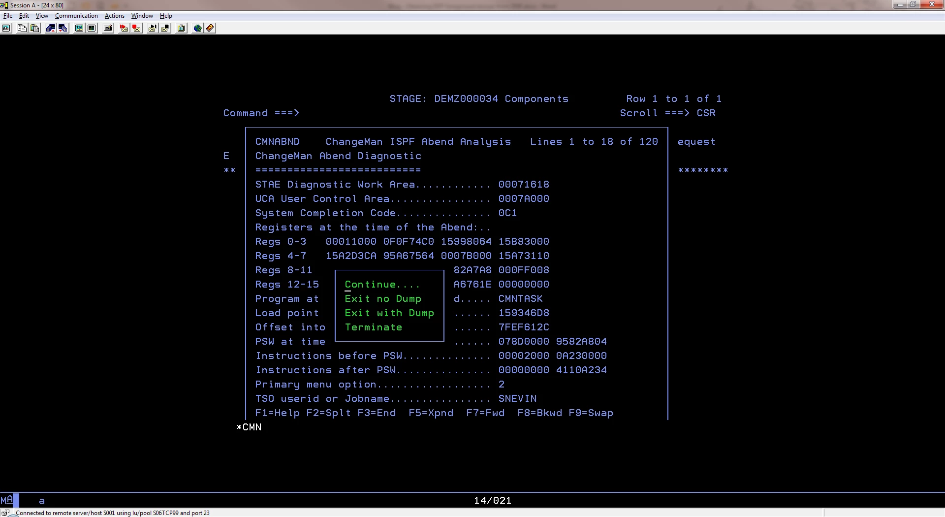
Task: Click Lines 1 to 18 of 120 text
Action: click(x=594, y=141)
